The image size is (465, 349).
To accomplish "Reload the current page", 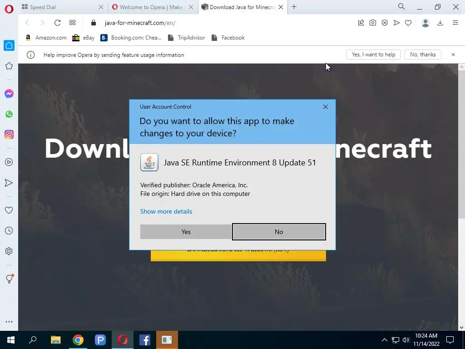I will [57, 23].
